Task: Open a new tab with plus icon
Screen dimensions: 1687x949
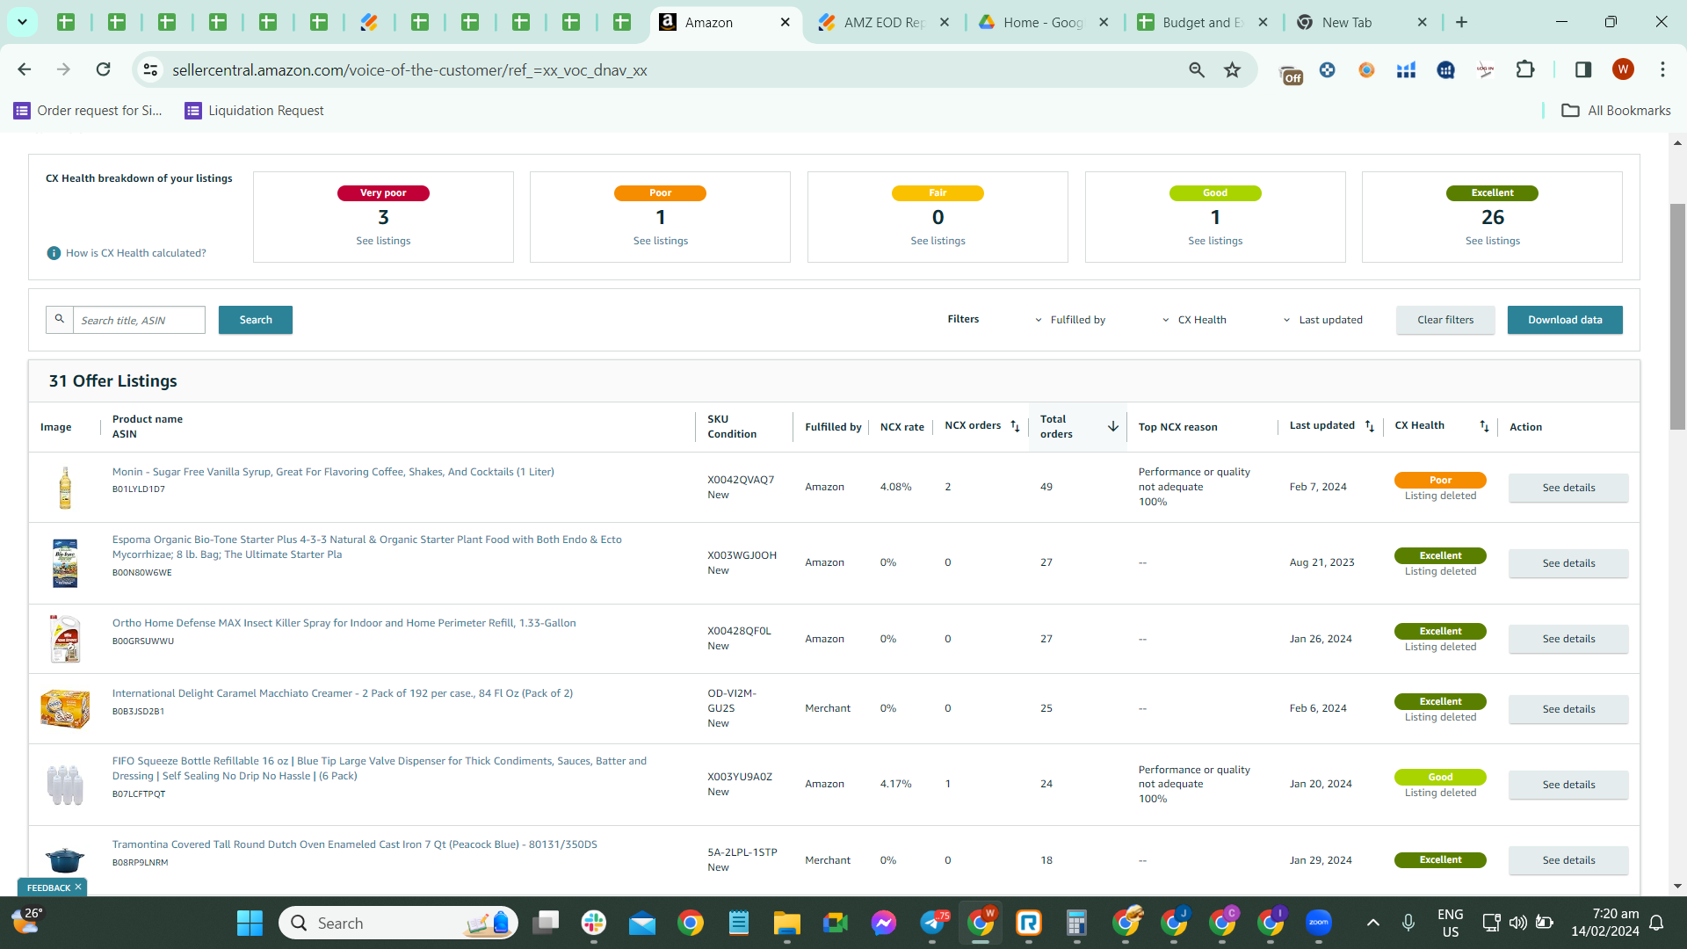Action: pyautogui.click(x=1462, y=23)
